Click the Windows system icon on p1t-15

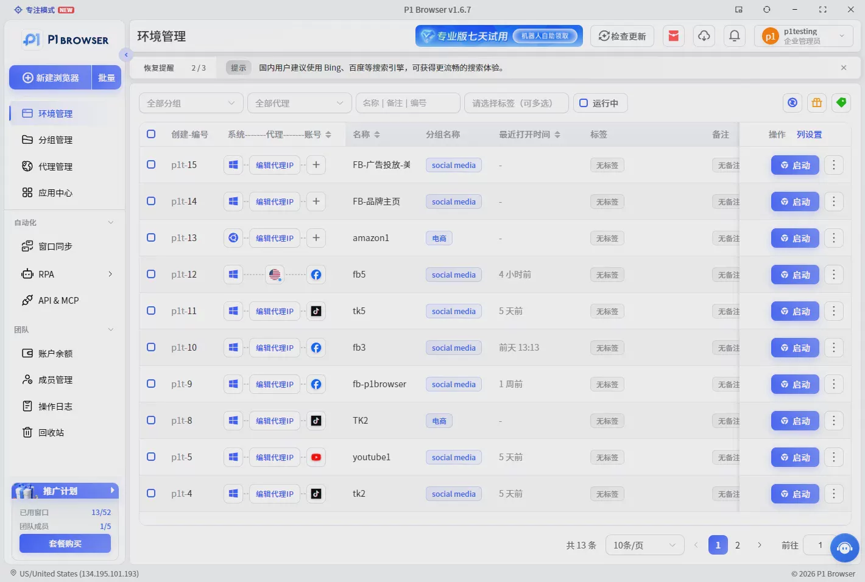point(233,165)
